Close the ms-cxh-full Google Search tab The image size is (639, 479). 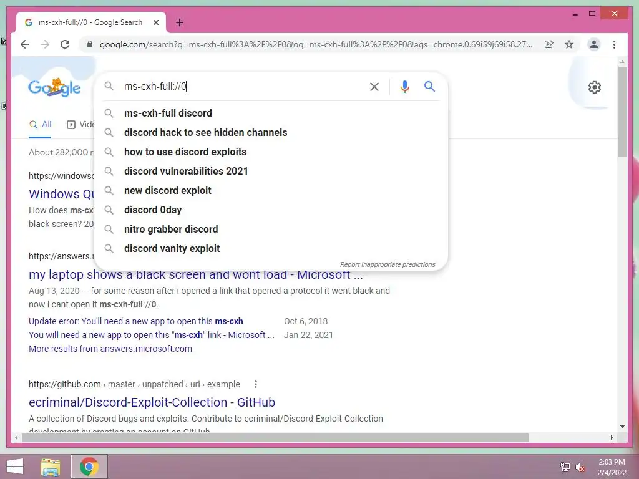point(155,22)
